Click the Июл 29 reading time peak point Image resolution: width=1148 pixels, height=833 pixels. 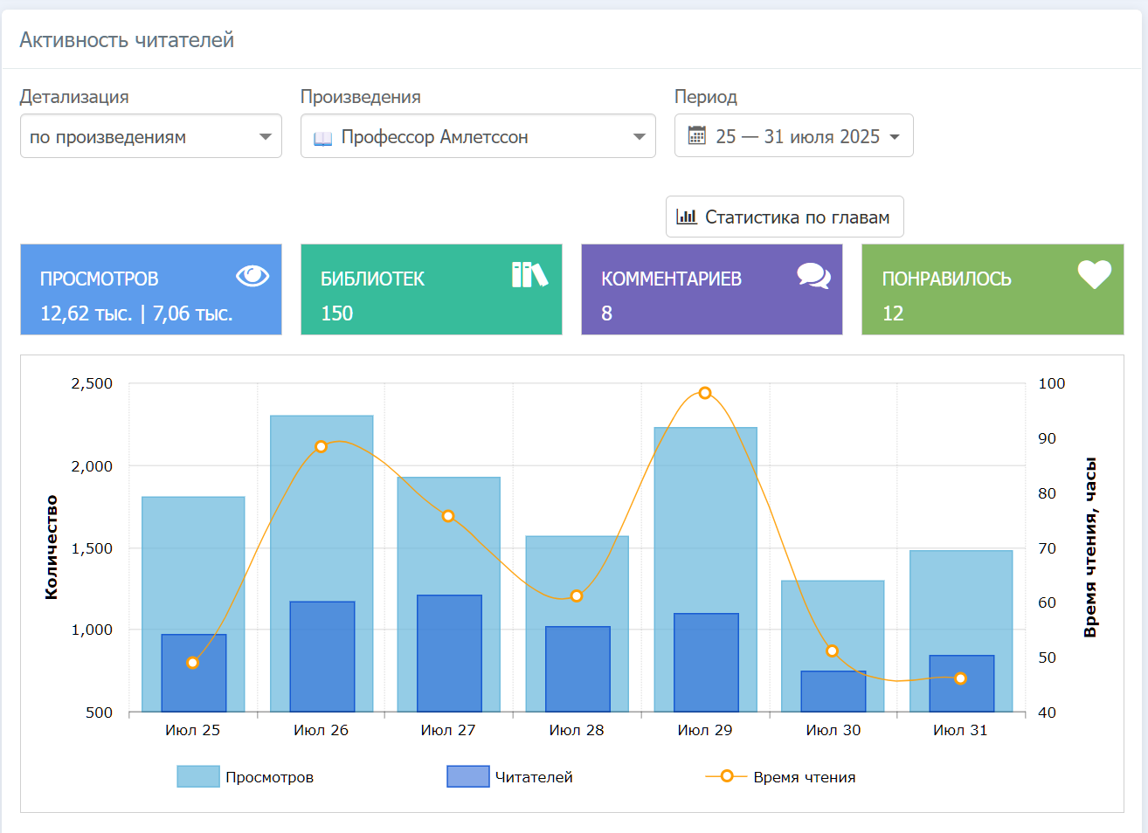[705, 393]
